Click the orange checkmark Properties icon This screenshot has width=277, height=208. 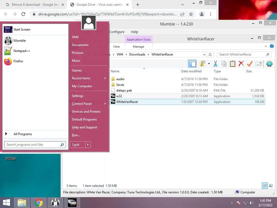click(x=250, y=64)
